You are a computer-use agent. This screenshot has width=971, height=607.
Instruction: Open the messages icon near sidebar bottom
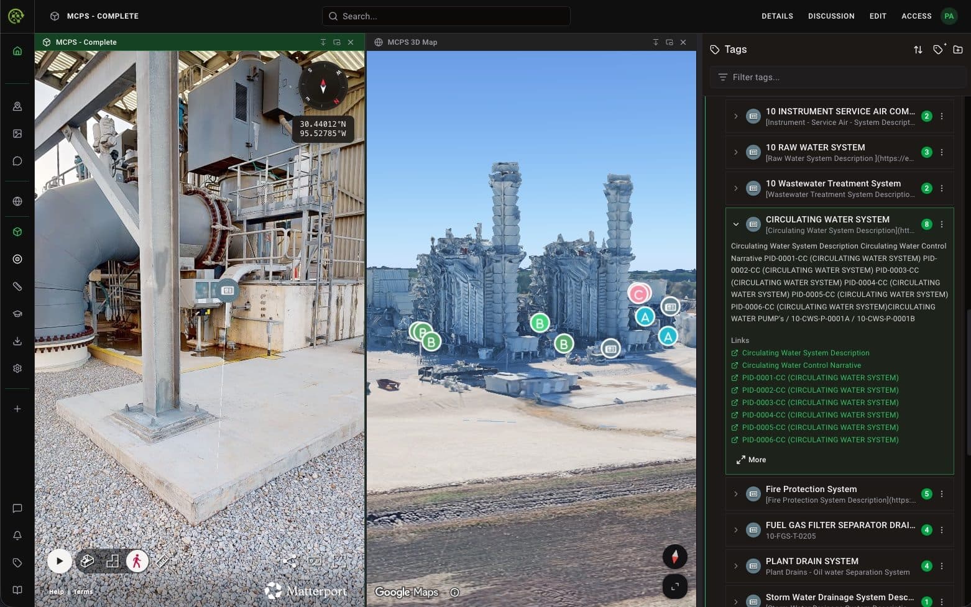point(17,508)
